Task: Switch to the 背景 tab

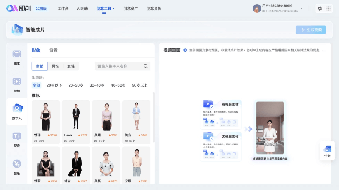Action: pyautogui.click(x=53, y=50)
